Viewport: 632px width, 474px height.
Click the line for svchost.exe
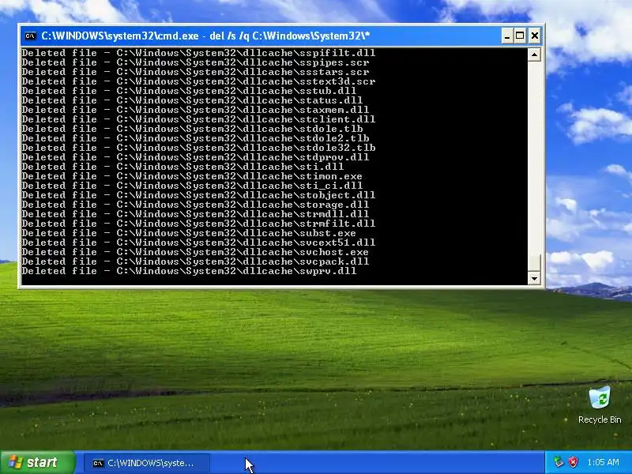click(195, 252)
